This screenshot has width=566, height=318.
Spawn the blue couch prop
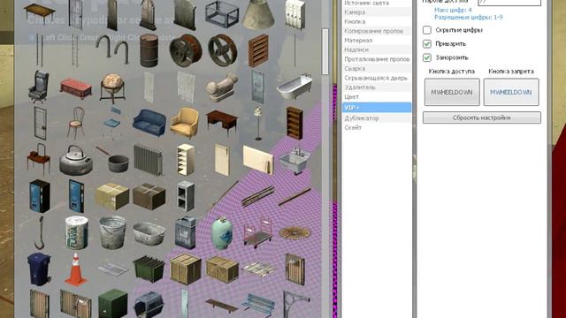[x=149, y=123]
